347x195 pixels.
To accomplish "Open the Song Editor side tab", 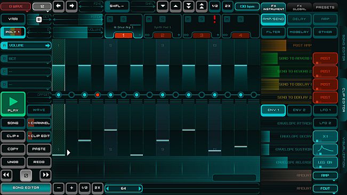I will click(343, 47).
